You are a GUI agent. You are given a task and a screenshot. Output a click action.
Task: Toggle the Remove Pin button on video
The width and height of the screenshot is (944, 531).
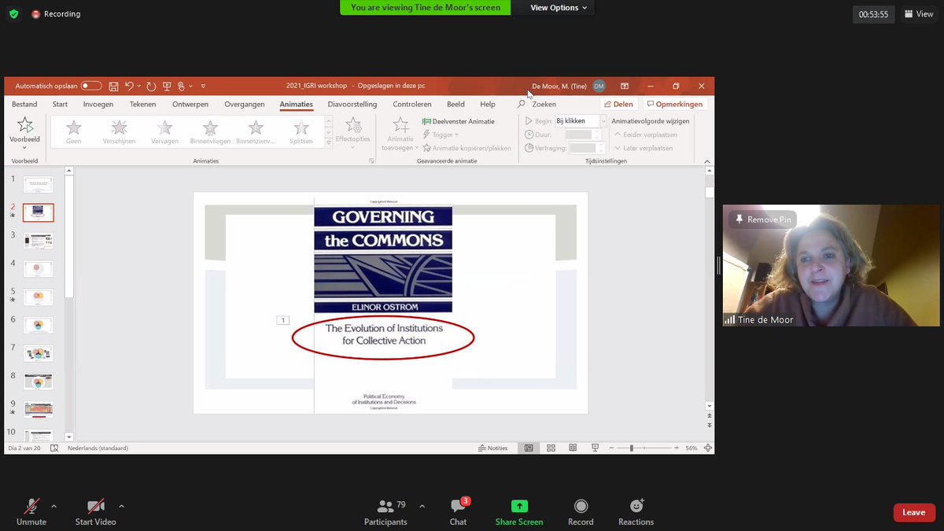coord(762,219)
